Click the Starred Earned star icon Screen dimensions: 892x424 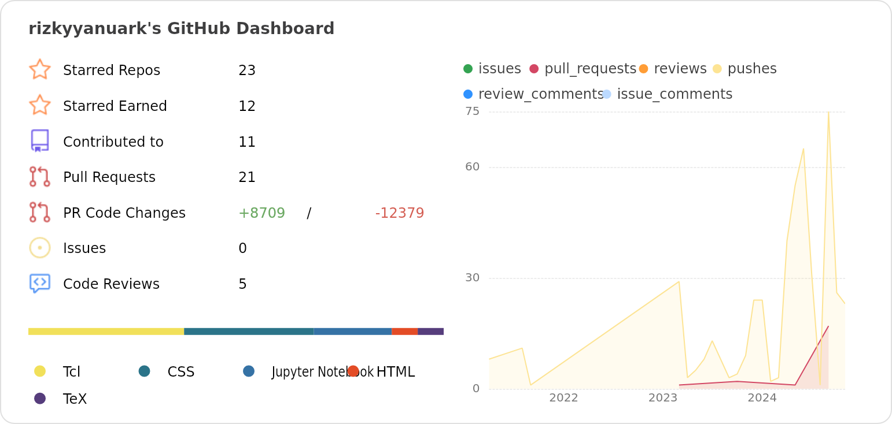40,105
